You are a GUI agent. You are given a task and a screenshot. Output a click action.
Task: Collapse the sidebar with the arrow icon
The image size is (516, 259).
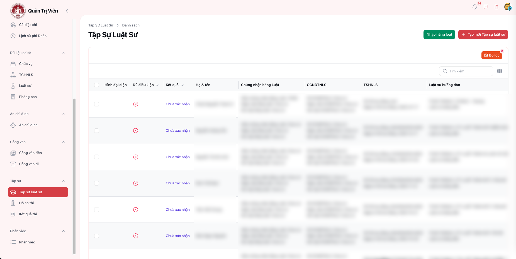coord(67,11)
